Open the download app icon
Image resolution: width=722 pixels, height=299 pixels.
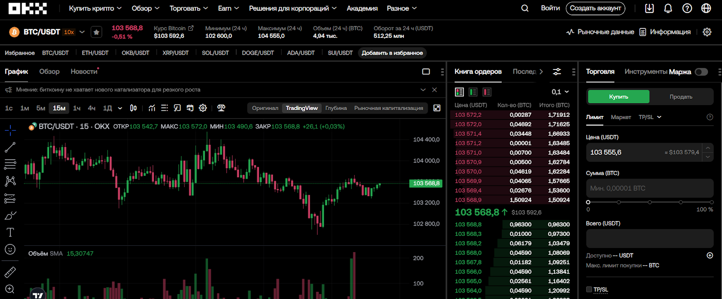tap(649, 8)
